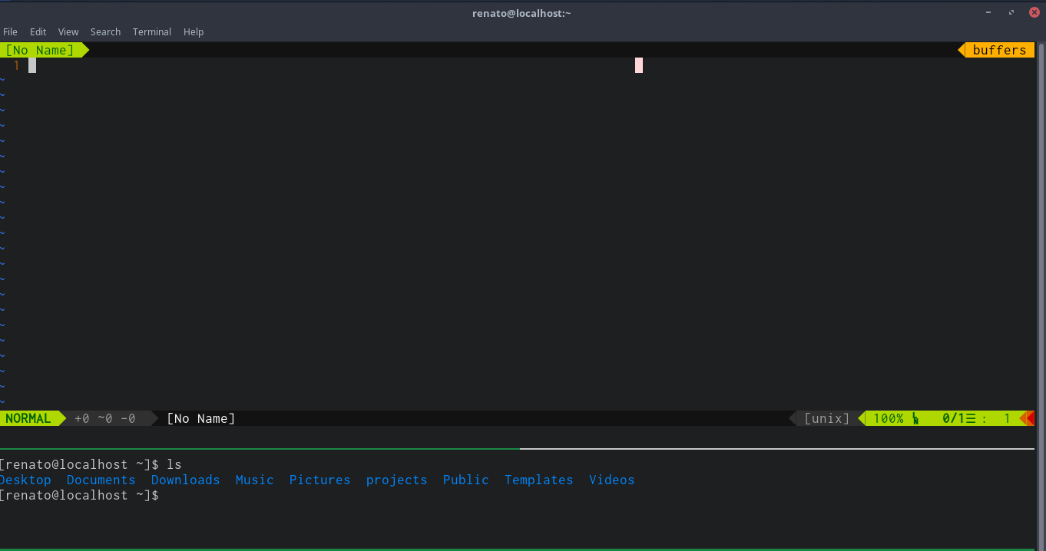Click the [unix] file format indicator

pyautogui.click(x=827, y=418)
